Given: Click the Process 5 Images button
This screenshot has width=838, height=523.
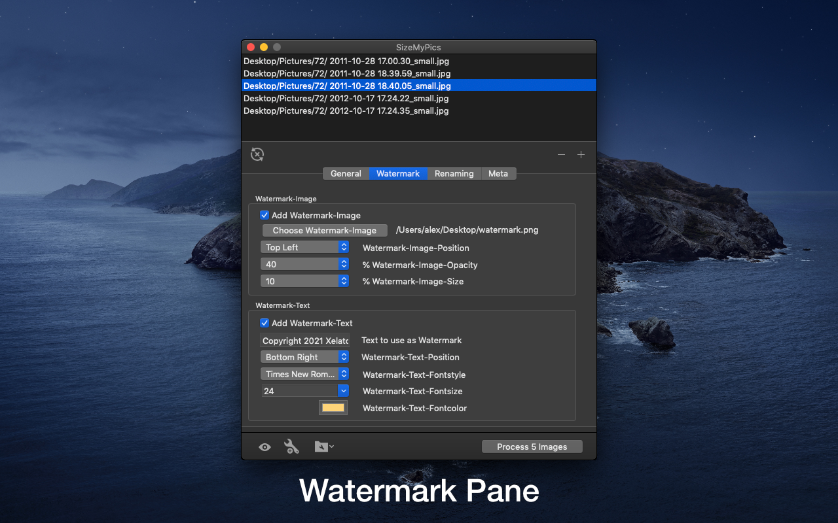Looking at the screenshot, I should 532,447.
